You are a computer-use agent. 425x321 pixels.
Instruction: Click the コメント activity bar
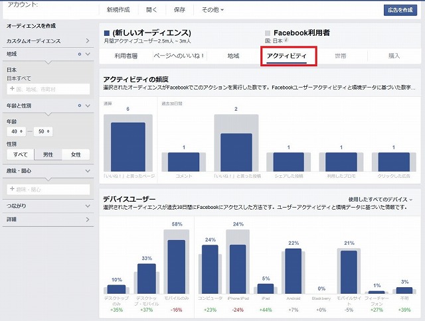click(184, 162)
